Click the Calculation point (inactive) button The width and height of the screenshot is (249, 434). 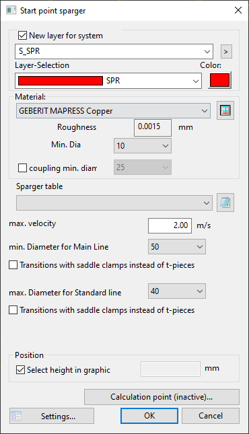pyautogui.click(x=162, y=397)
